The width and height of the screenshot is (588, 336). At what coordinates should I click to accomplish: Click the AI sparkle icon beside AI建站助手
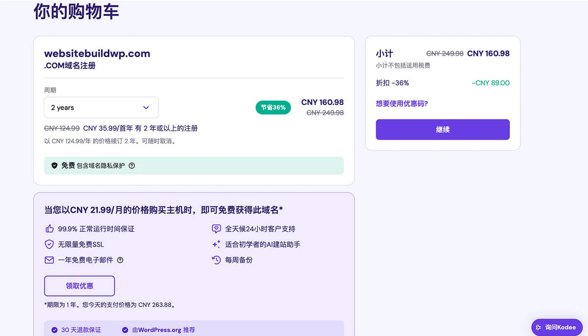216,244
